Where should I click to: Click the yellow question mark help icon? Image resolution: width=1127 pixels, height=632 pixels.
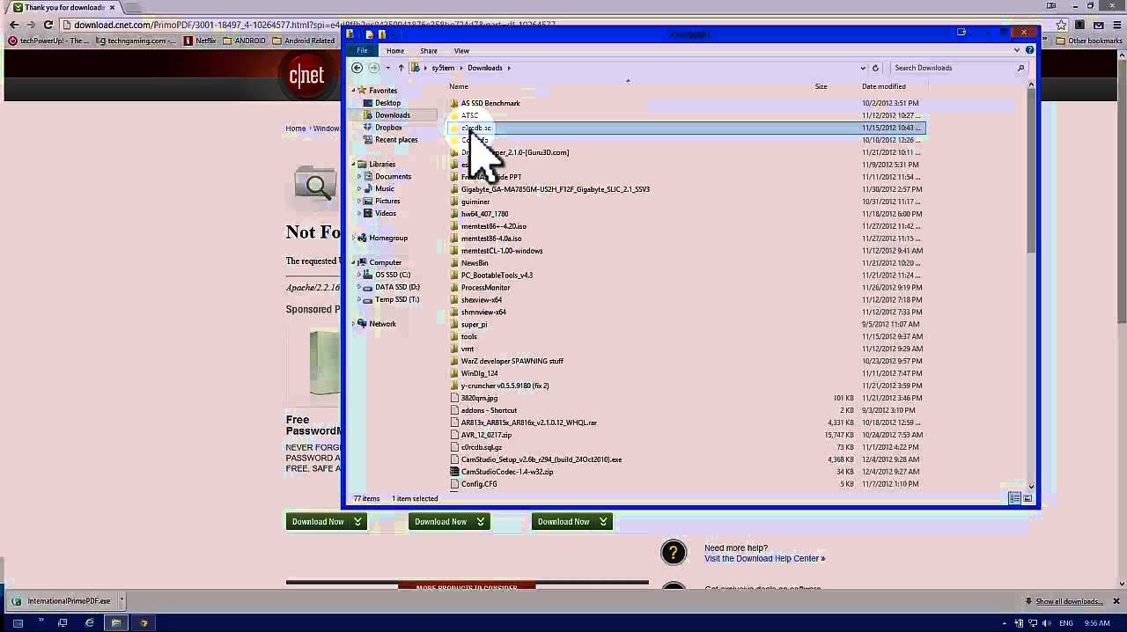click(x=673, y=553)
